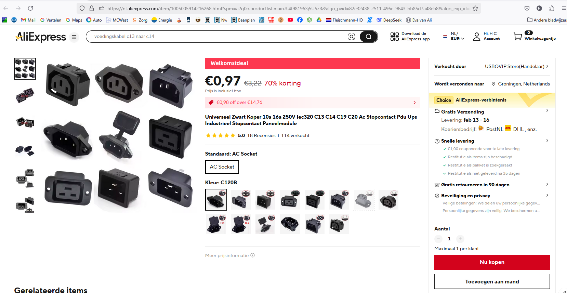The image size is (567, 293).
Task: Open the YouTube bookmark icon
Action: [290, 20]
